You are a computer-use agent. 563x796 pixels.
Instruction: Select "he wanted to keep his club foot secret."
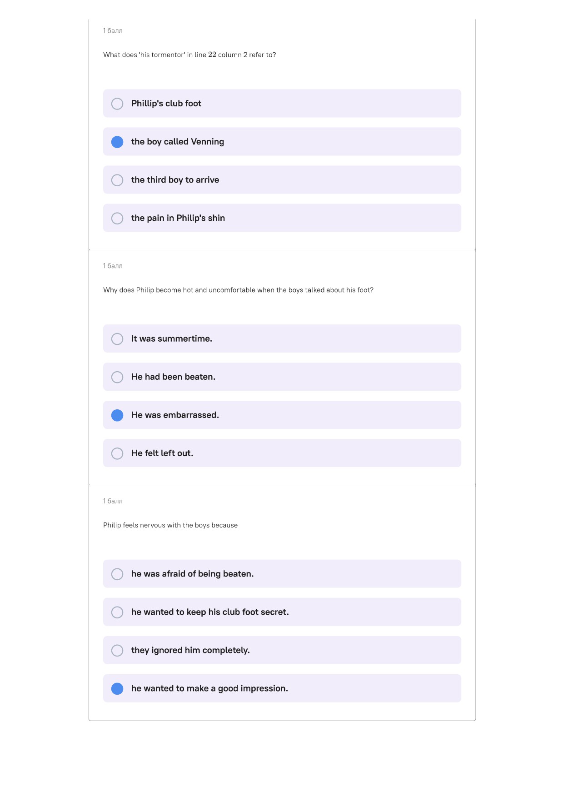[x=117, y=612]
